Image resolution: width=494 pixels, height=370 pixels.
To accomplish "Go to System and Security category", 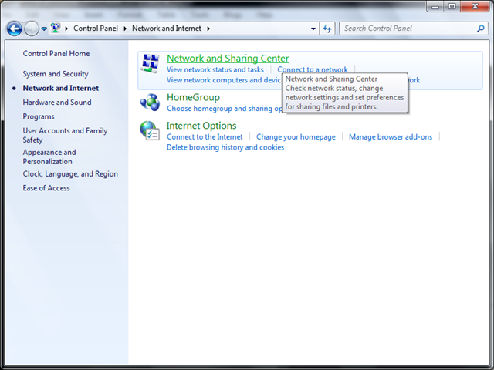I will [56, 74].
